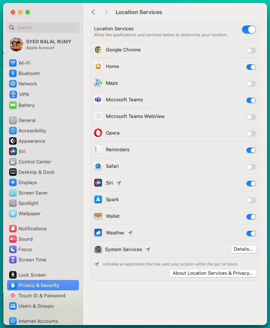Screen dimensions: 270x328
Task: Turn off Weather location access
Action: click(x=251, y=233)
